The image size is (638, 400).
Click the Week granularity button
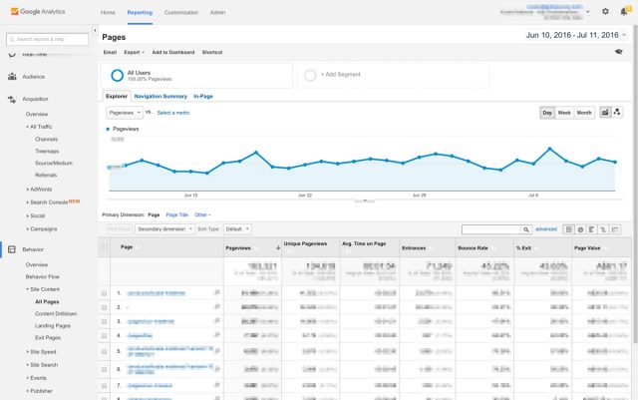click(x=564, y=113)
